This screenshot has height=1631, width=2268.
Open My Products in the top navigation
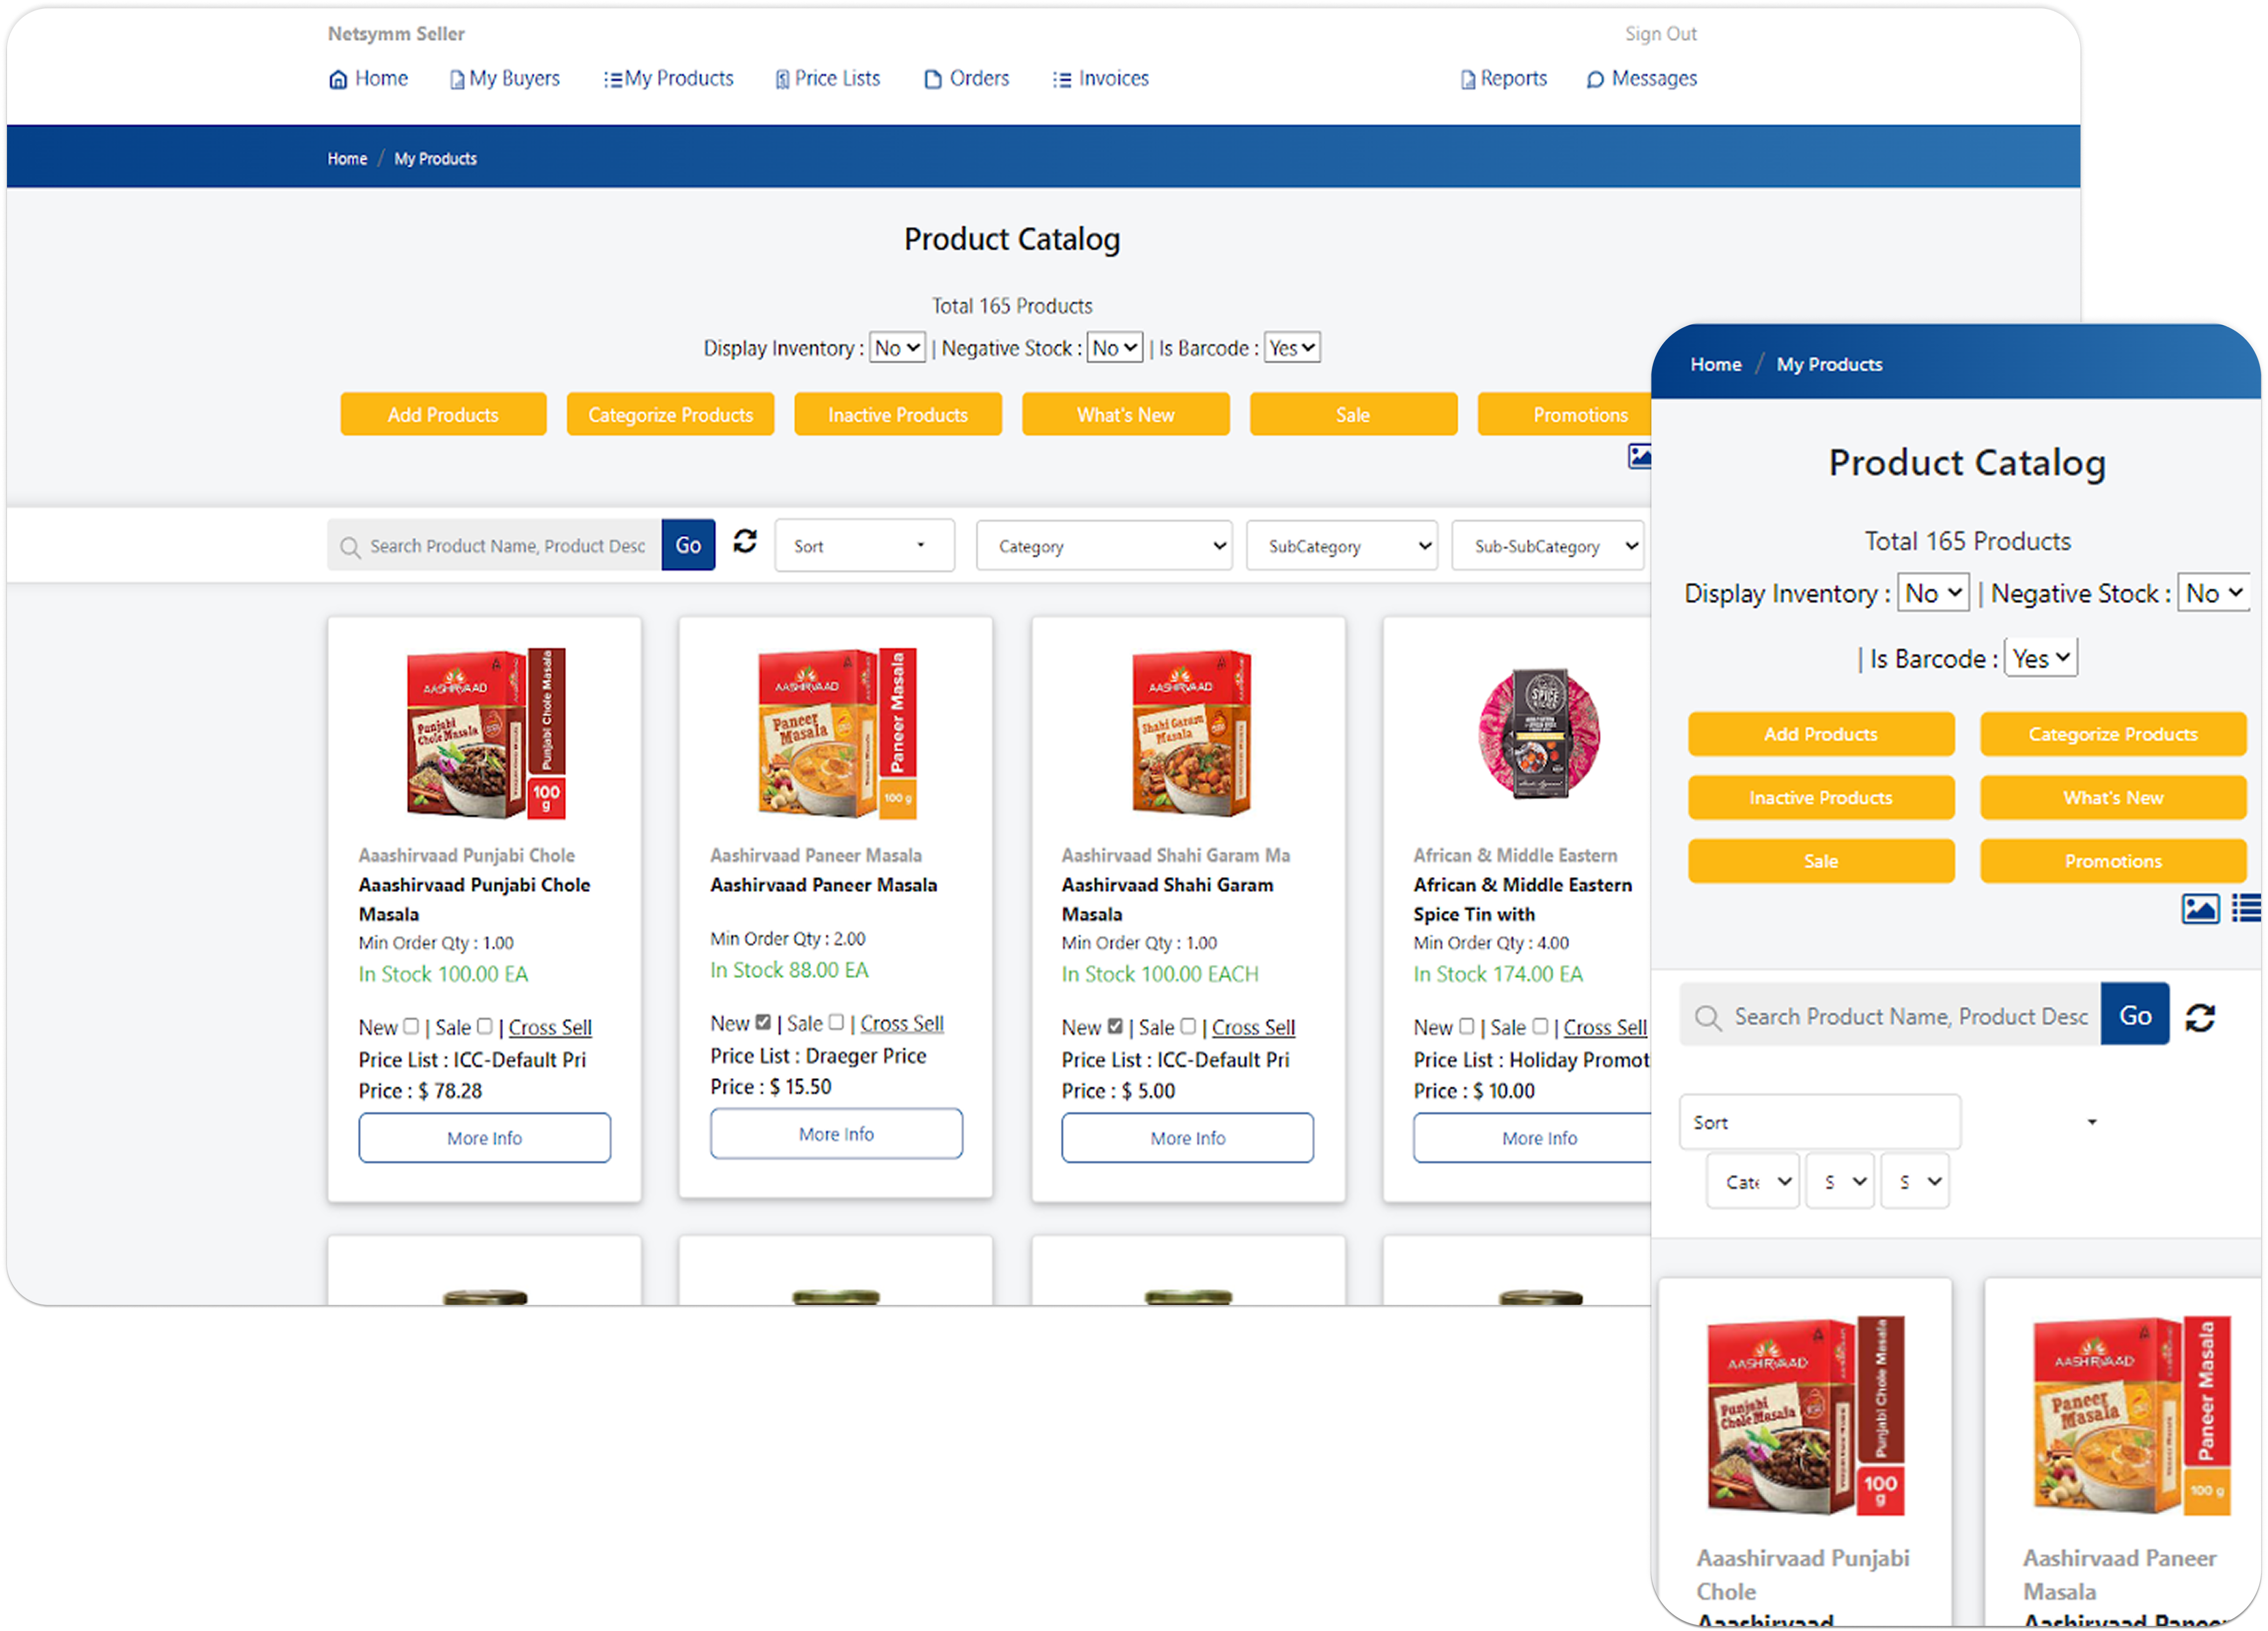[669, 78]
